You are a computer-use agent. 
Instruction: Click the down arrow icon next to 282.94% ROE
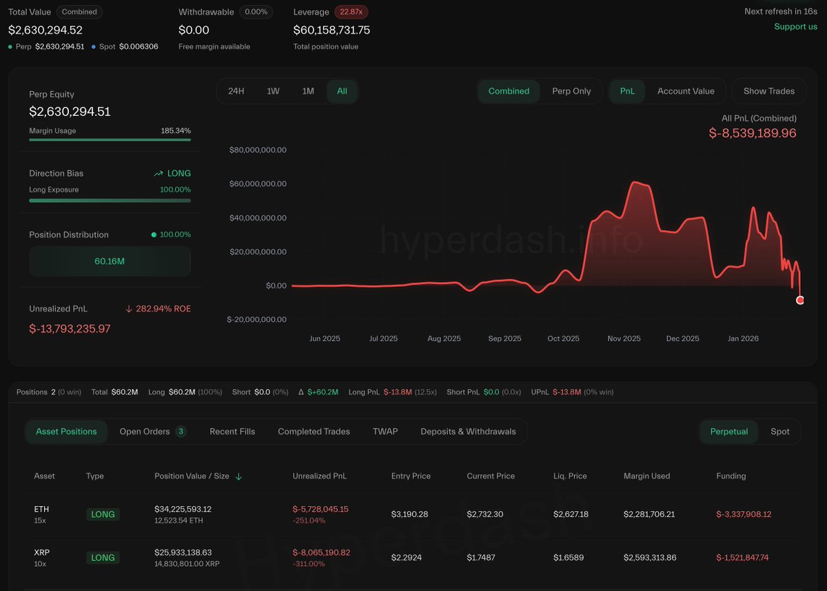pos(129,309)
